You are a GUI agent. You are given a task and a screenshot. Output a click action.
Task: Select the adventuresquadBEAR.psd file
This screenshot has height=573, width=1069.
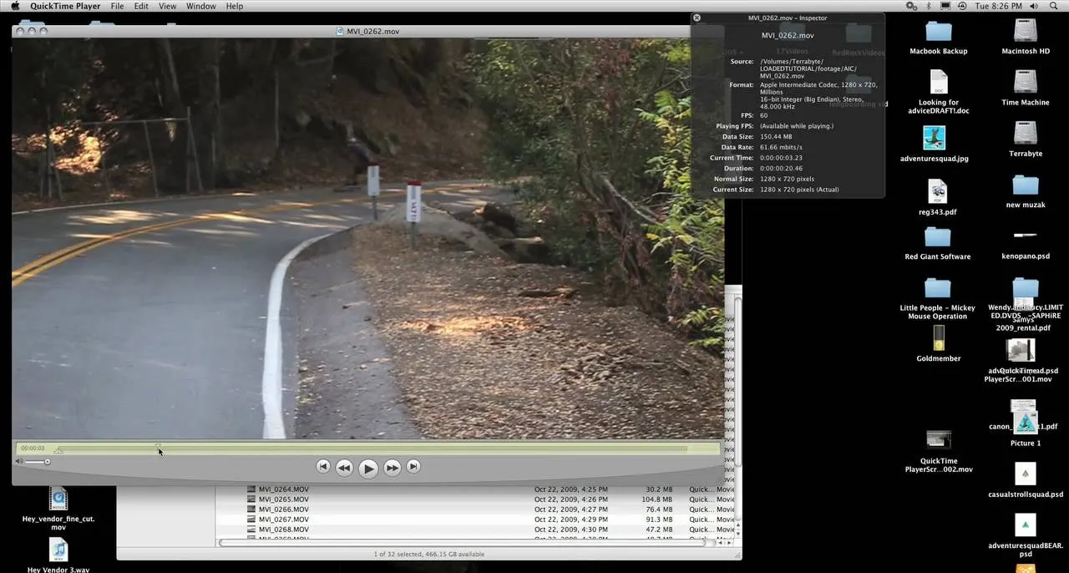point(1026,525)
